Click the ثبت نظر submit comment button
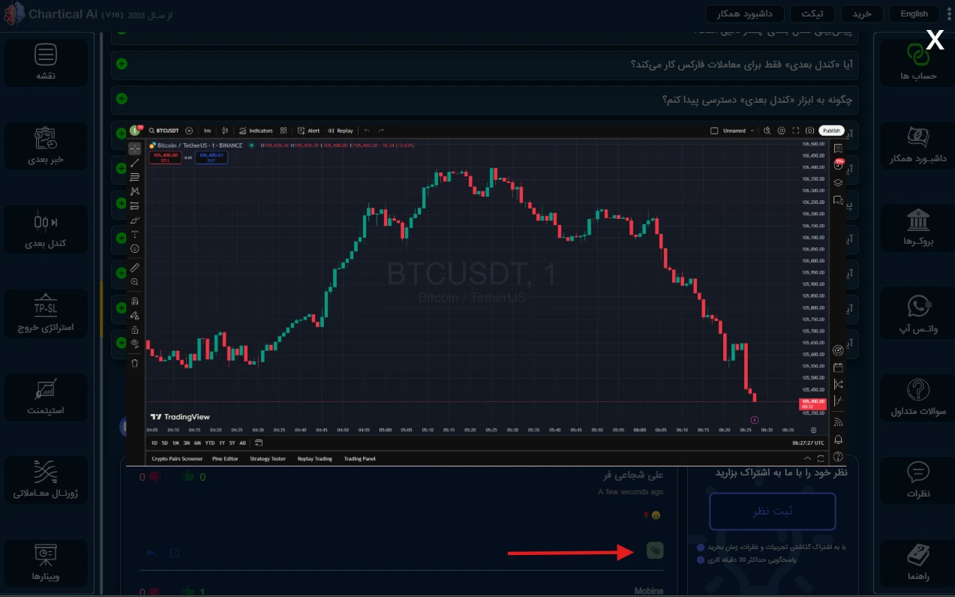The image size is (955, 597). click(772, 511)
